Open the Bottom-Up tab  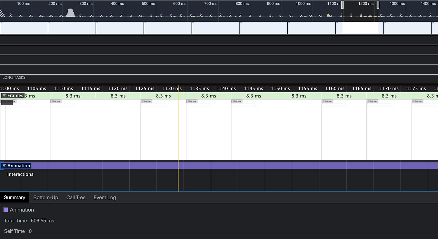tap(46, 197)
